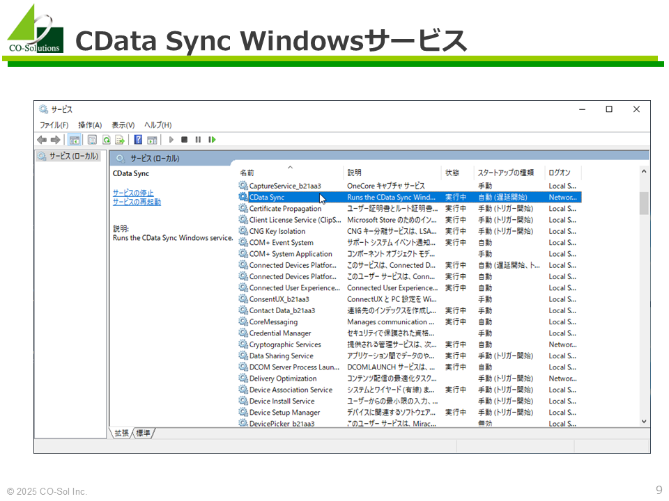Select the COM+ System Application service
The image size is (669, 501).
[x=410, y=254]
